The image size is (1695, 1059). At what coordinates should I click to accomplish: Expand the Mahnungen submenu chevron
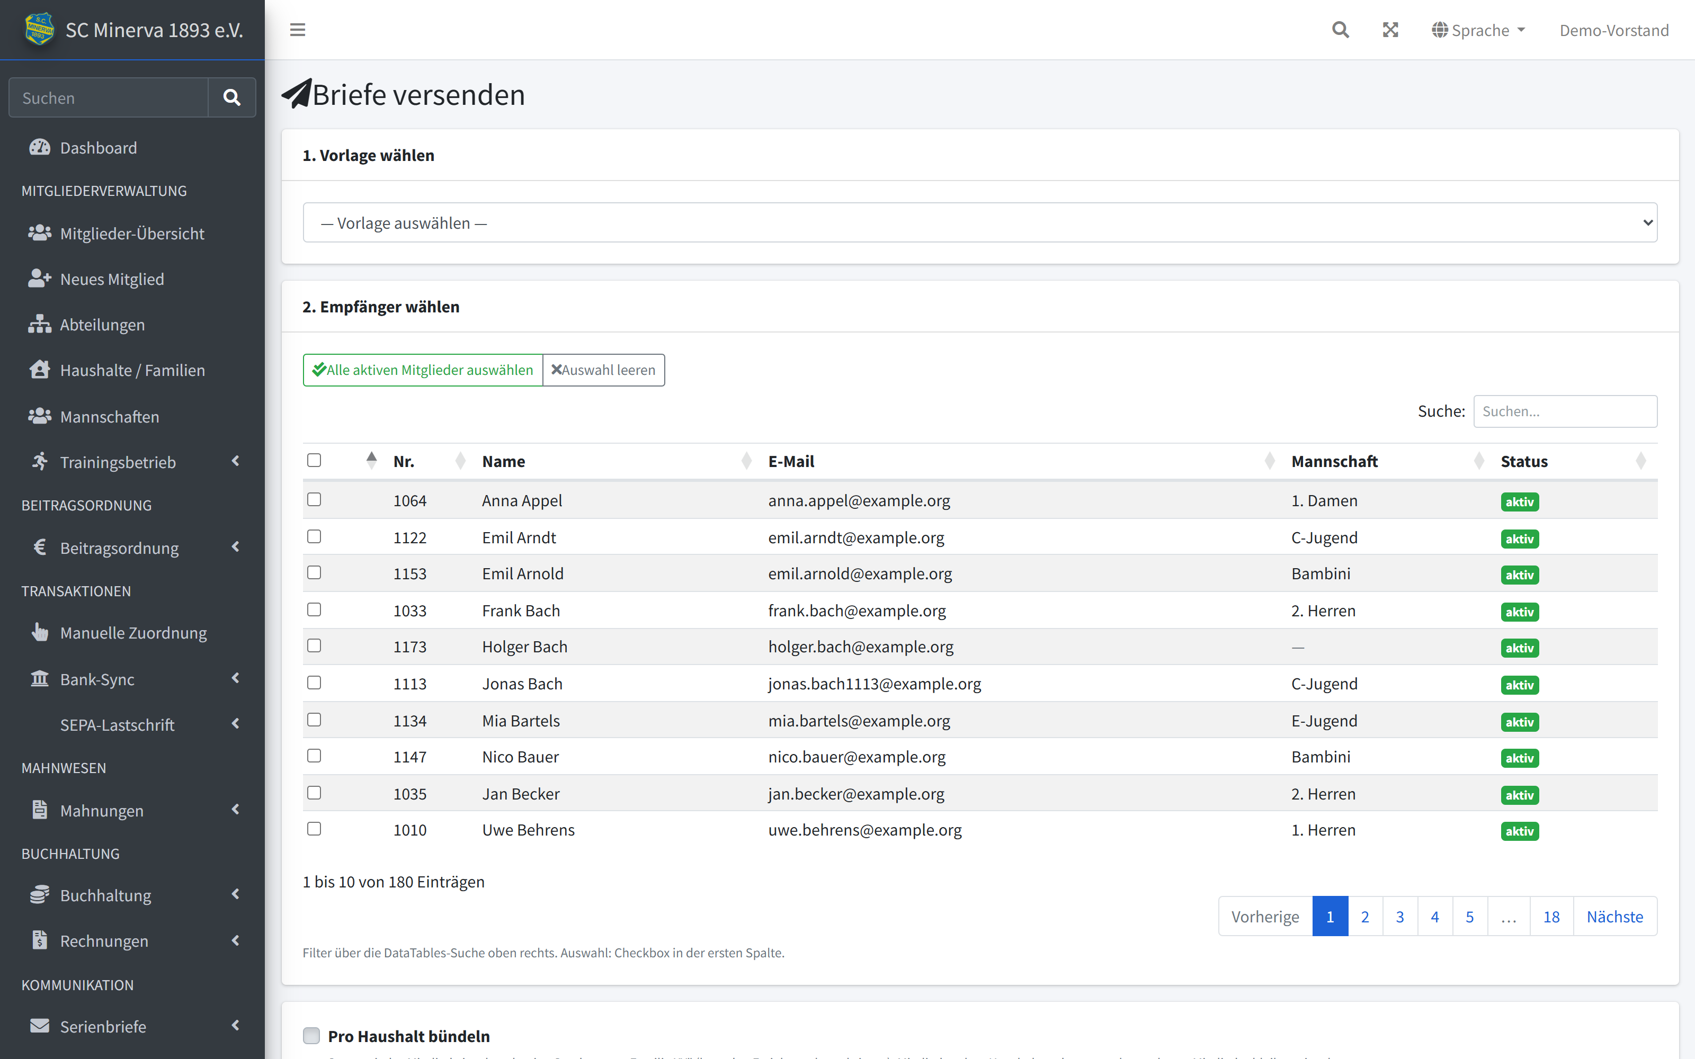(236, 809)
